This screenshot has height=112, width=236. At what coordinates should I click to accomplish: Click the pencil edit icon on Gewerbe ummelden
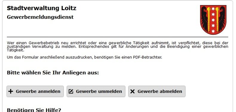point(71,91)
